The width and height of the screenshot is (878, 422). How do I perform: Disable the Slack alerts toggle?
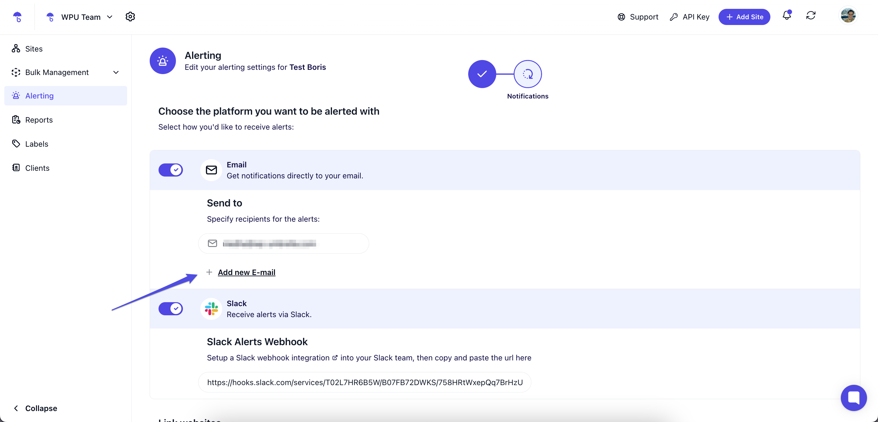(x=170, y=309)
